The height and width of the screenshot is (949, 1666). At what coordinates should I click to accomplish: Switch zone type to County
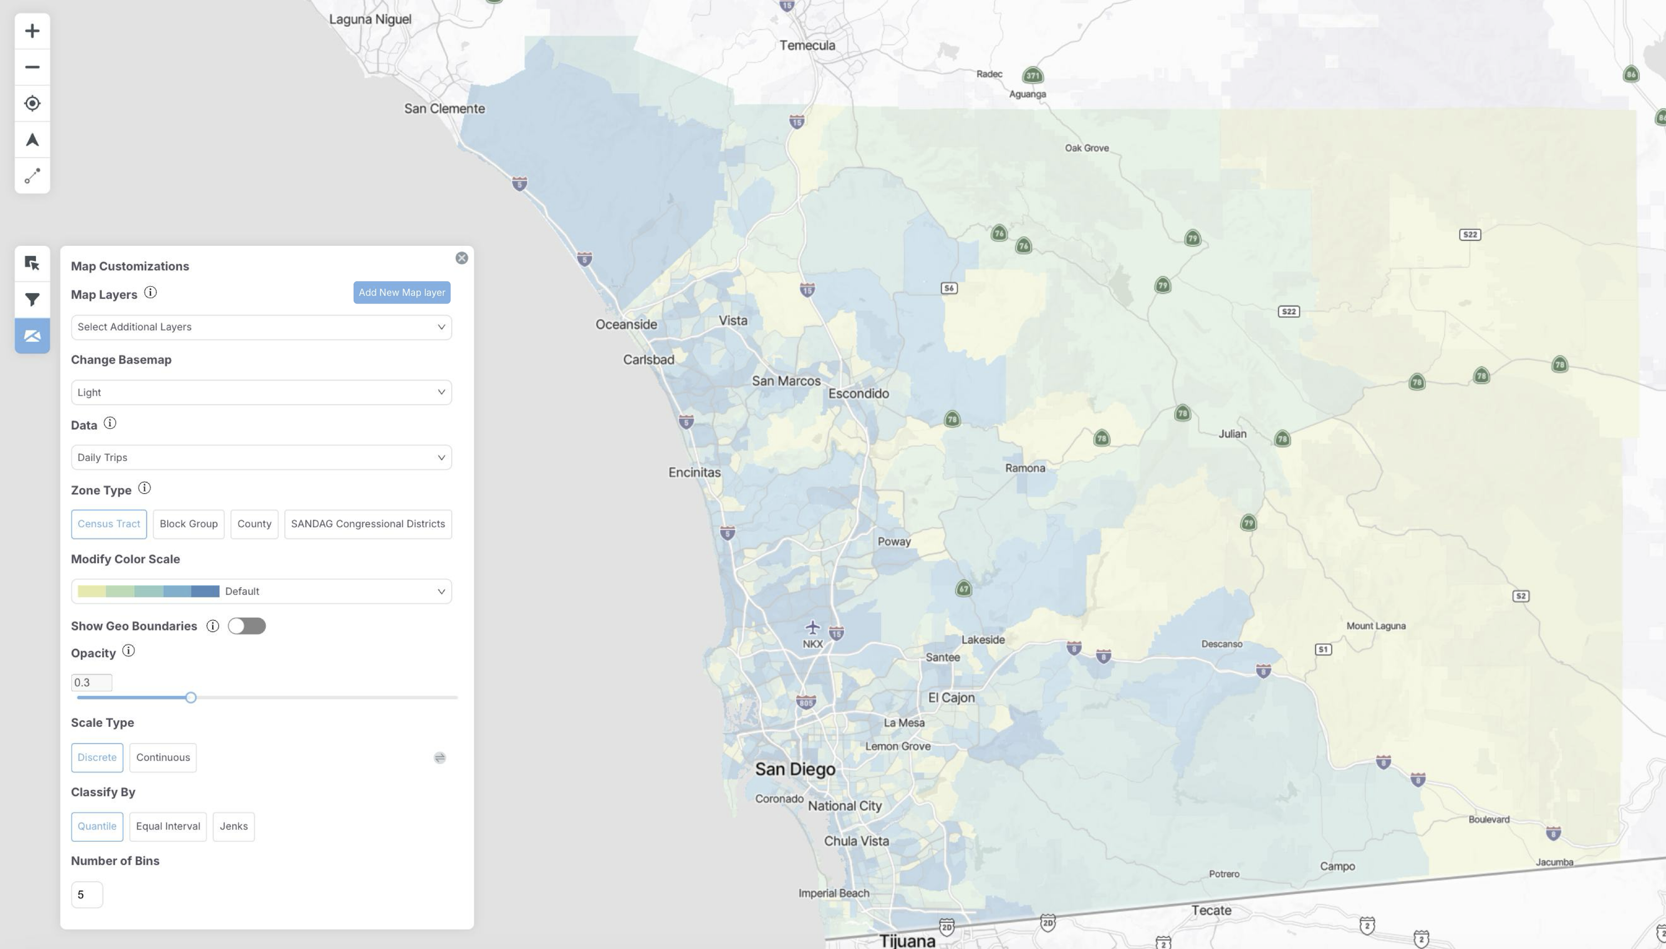(254, 524)
